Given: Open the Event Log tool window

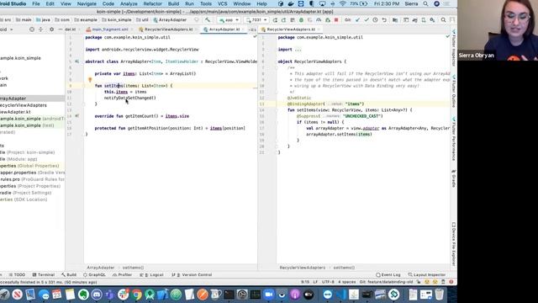Looking at the screenshot, I should tap(388, 275).
